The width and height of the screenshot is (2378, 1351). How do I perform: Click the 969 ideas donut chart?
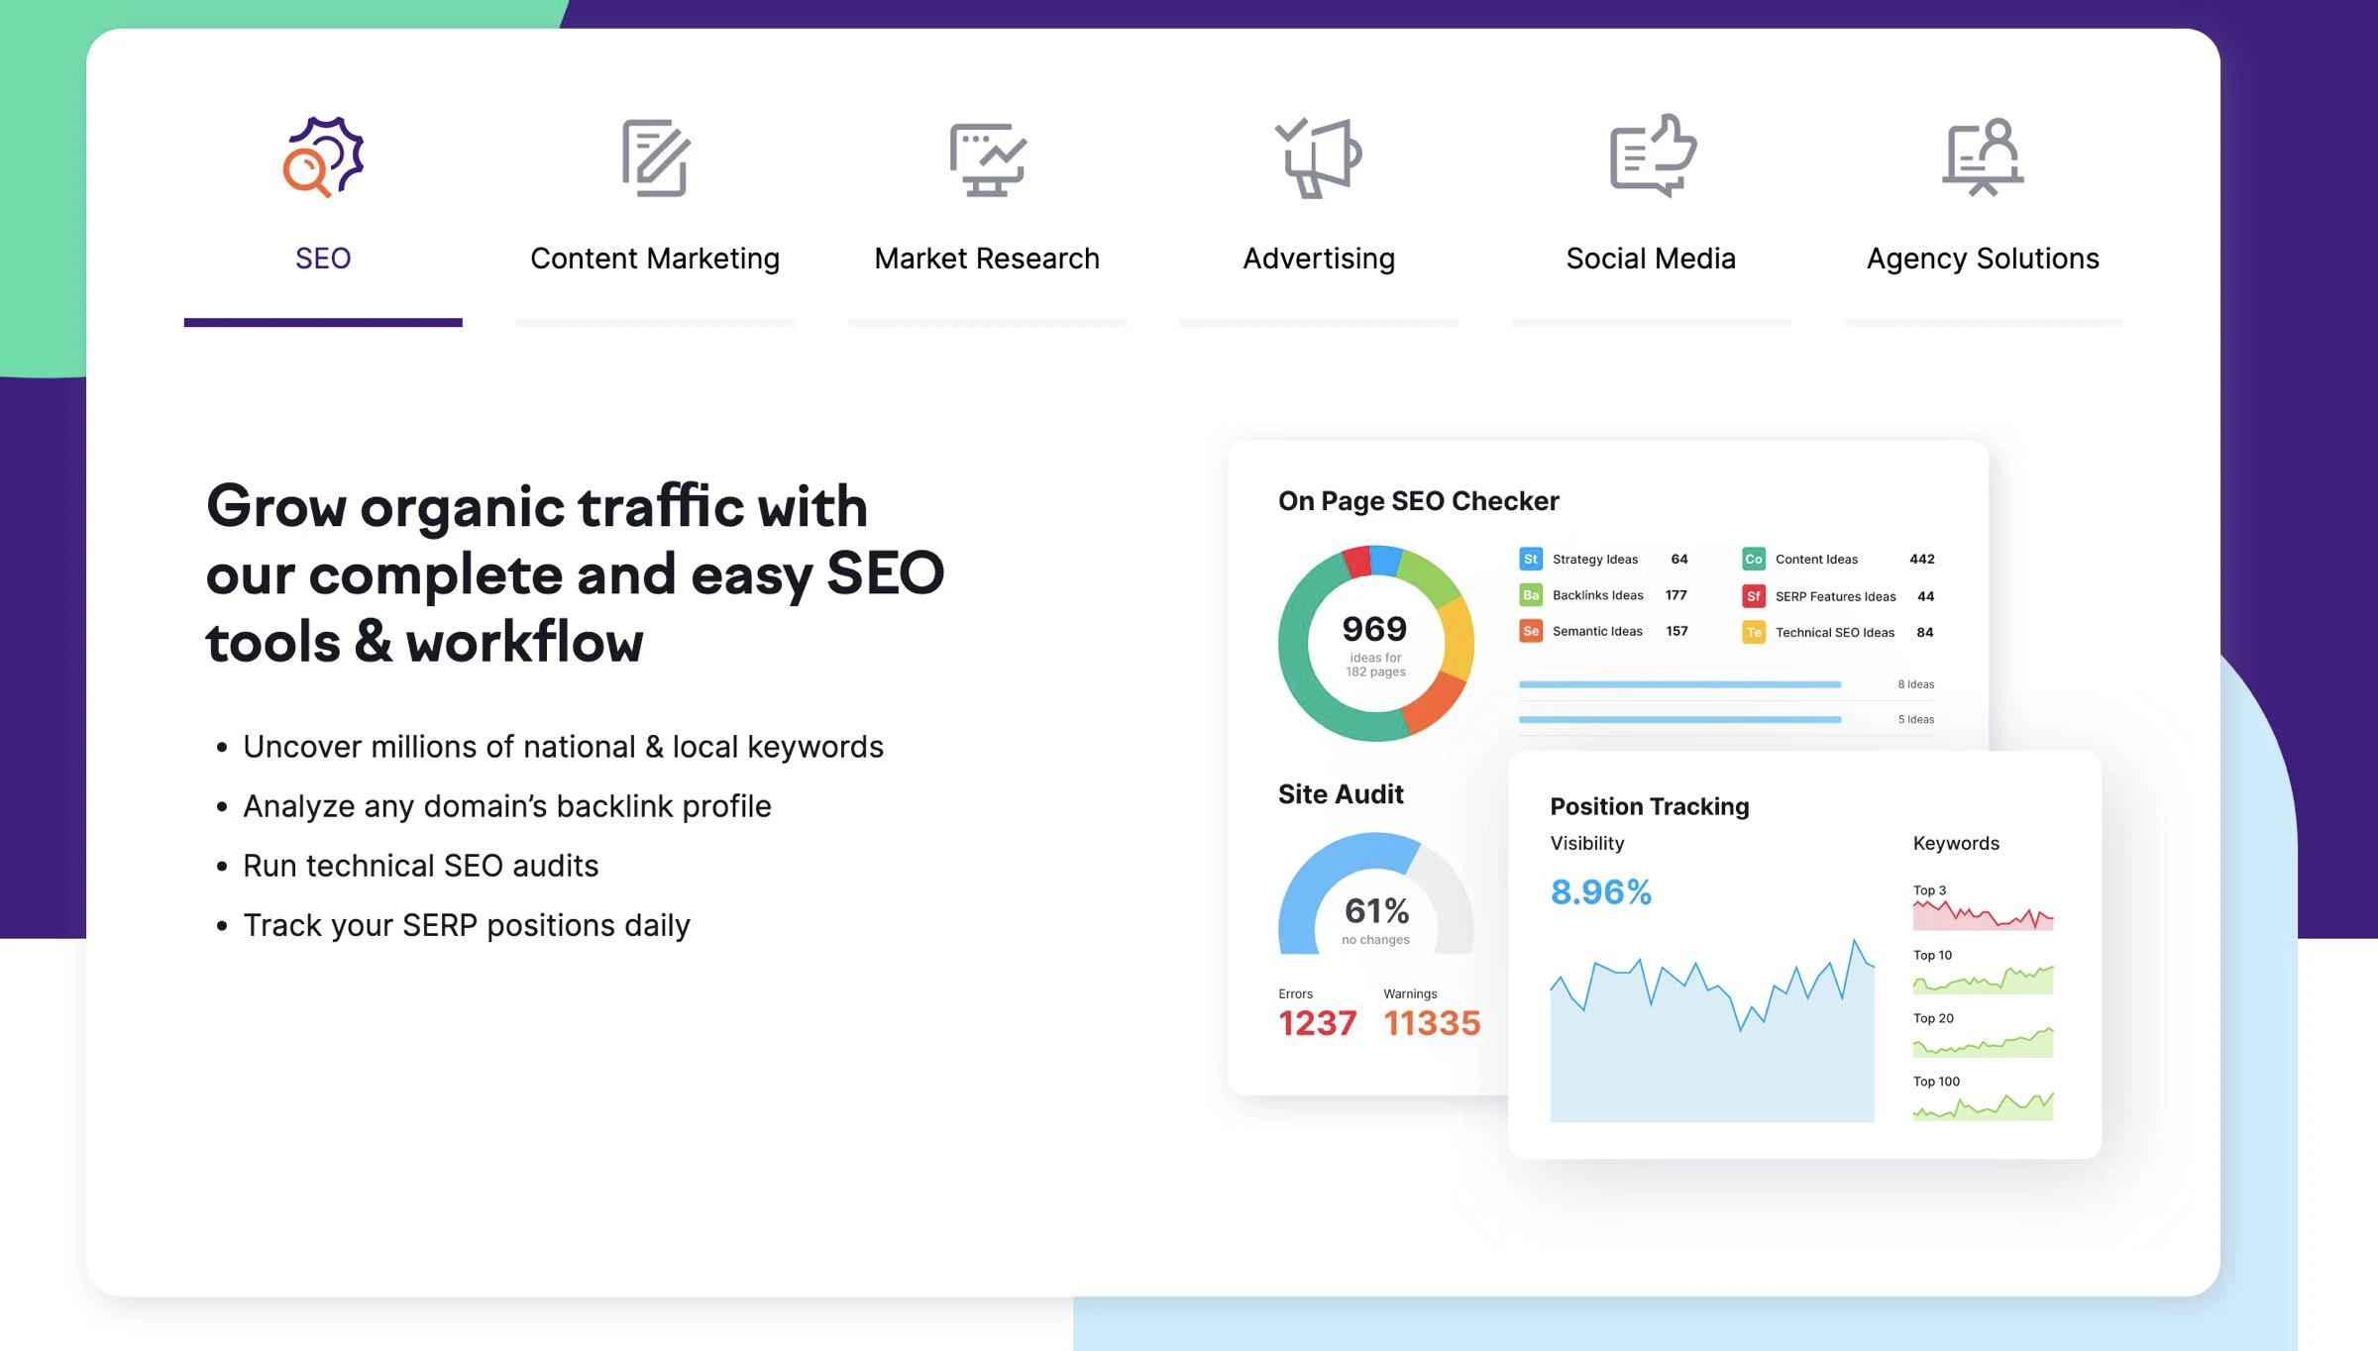point(1375,643)
